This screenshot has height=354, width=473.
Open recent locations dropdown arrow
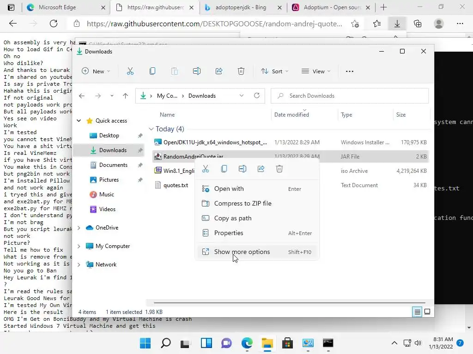point(112,96)
